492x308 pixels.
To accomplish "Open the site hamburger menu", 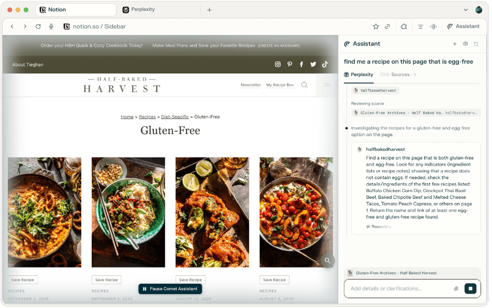I will (327, 85).
